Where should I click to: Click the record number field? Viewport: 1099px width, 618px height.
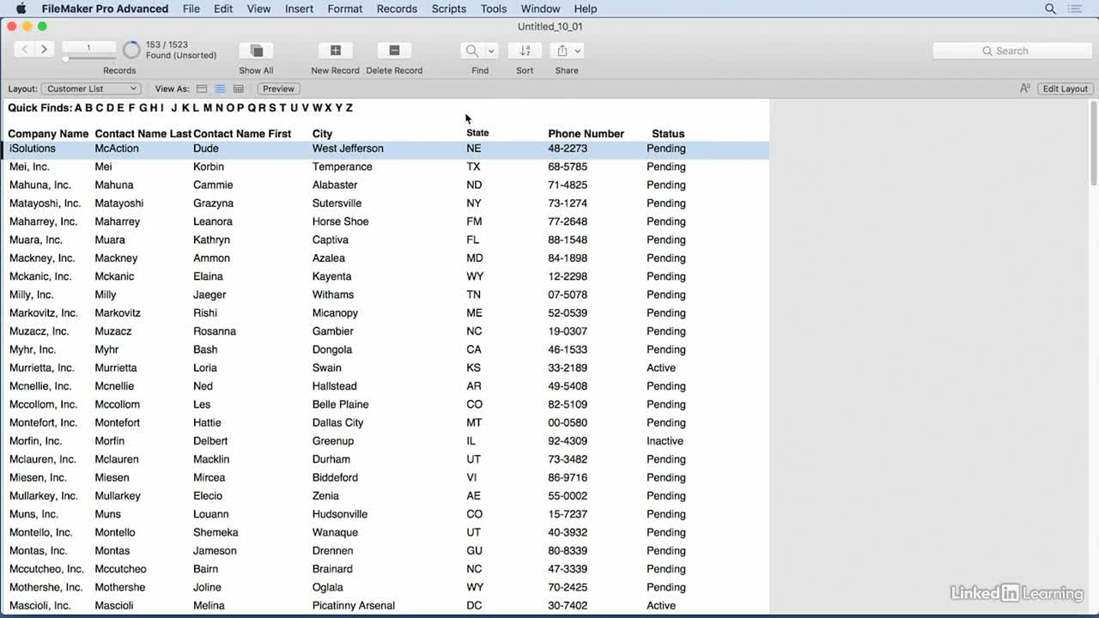point(88,47)
